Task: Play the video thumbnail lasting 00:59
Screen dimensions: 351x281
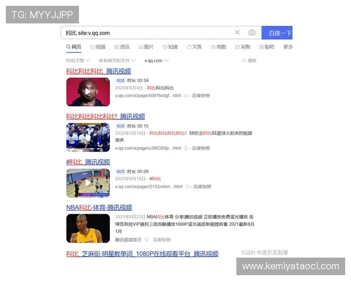Action: point(88,92)
